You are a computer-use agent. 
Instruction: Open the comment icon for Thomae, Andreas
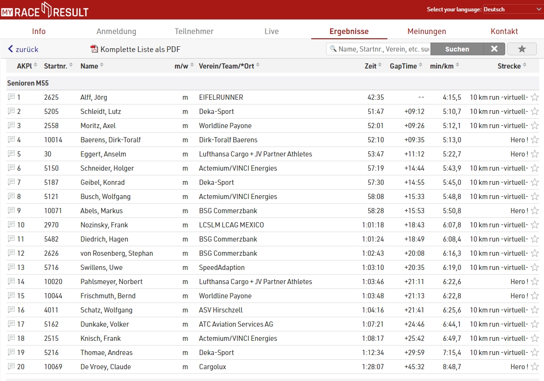[11, 353]
